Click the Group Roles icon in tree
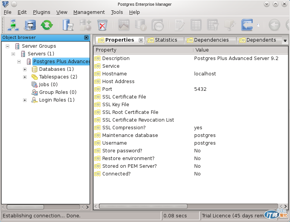 [34, 92]
